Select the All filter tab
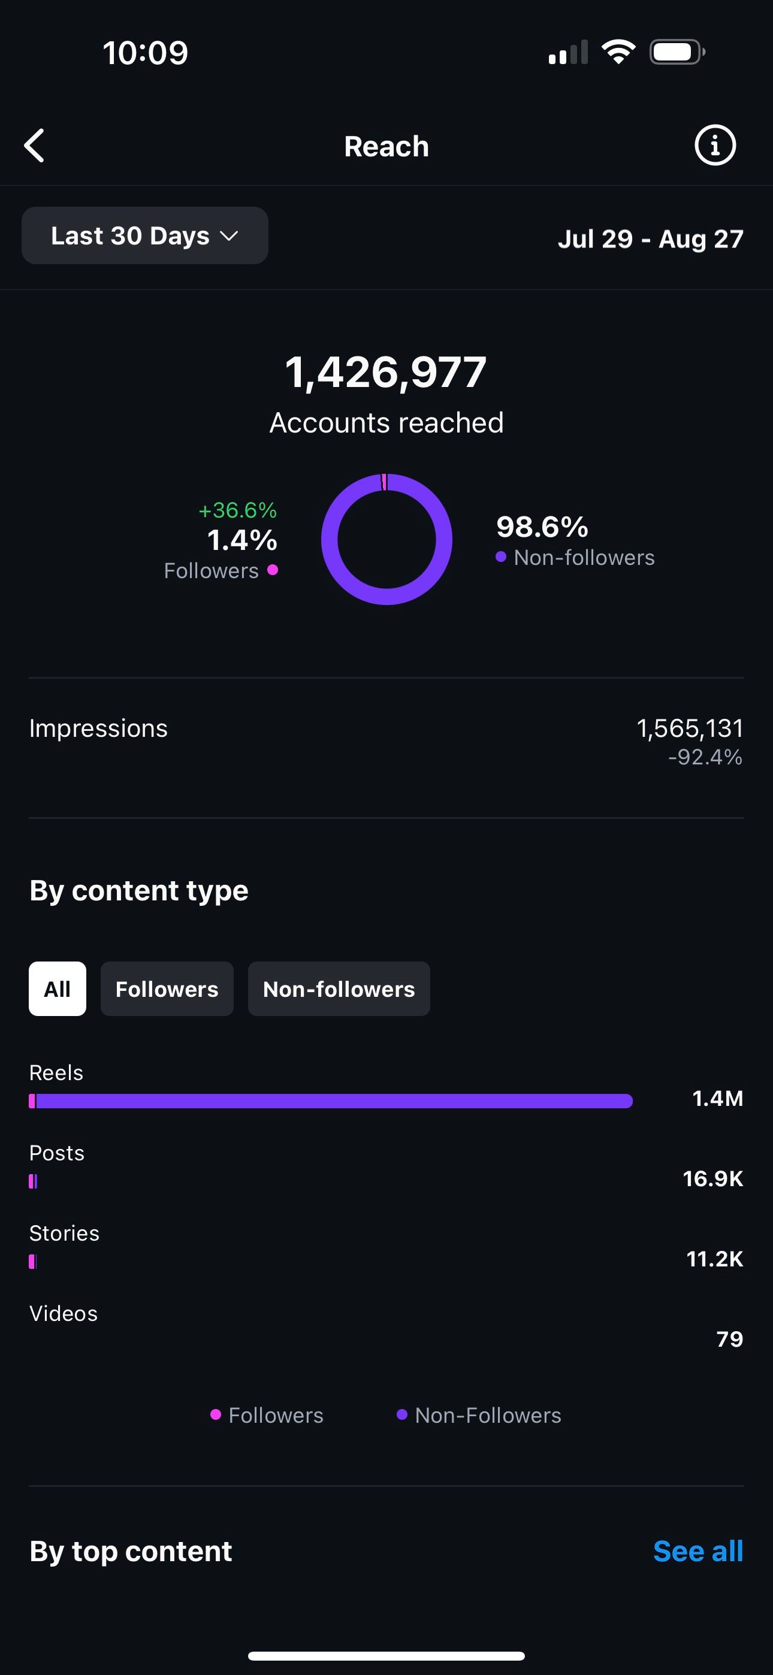The height and width of the screenshot is (1675, 773). point(58,988)
